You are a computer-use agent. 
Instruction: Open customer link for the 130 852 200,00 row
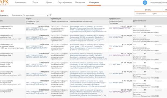pos(37,29)
